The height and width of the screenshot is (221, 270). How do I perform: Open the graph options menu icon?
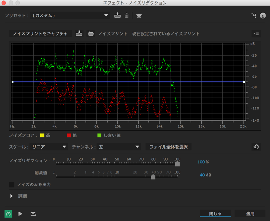point(256,33)
